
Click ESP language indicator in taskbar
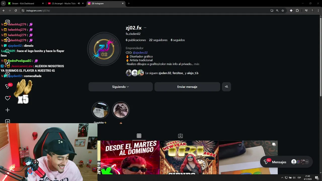click(299, 178)
